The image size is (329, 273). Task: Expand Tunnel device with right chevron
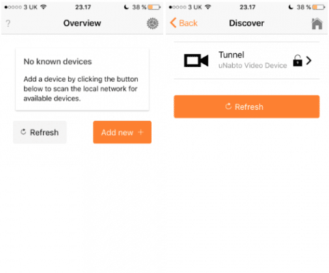tap(309, 61)
